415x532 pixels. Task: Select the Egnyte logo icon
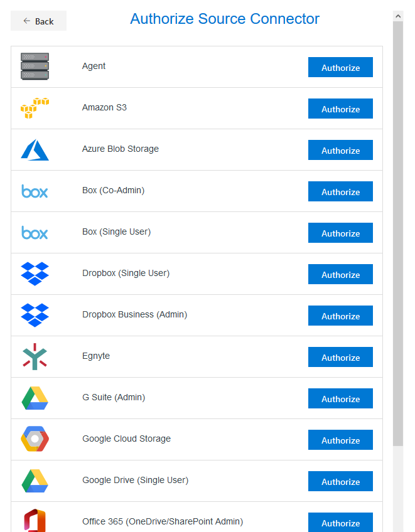(x=35, y=356)
